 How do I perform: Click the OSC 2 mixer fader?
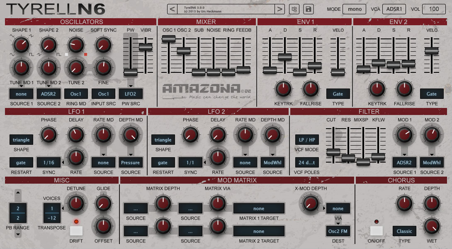[184, 51]
